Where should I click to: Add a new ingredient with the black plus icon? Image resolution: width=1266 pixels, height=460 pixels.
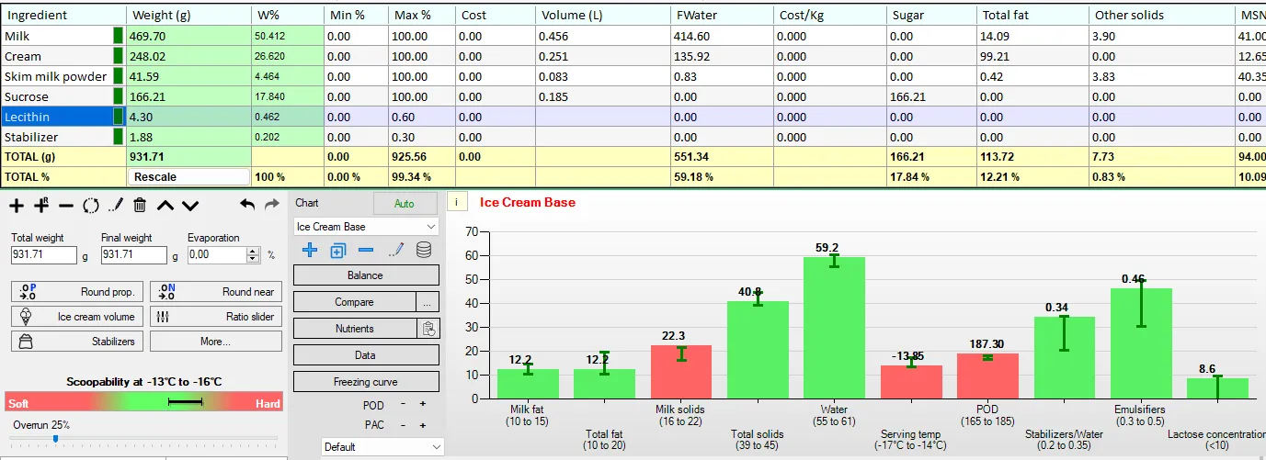[17, 206]
